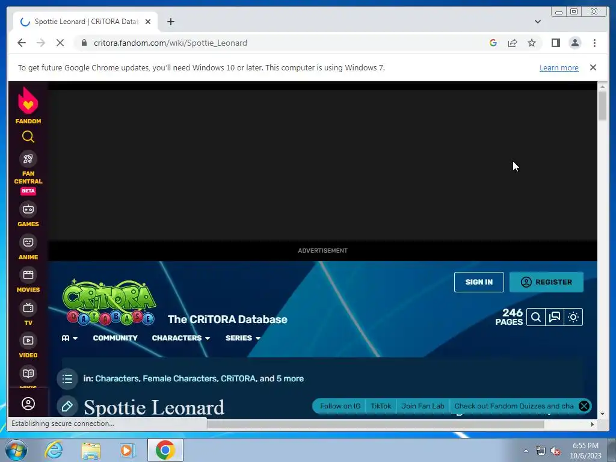Open a new Chrome tab
Image resolution: width=616 pixels, height=462 pixels.
click(170, 22)
